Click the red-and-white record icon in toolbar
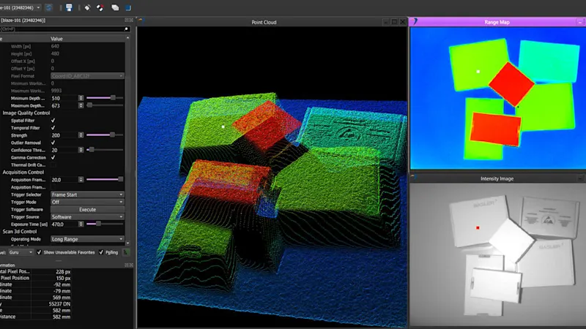The image size is (586, 329). (100, 7)
